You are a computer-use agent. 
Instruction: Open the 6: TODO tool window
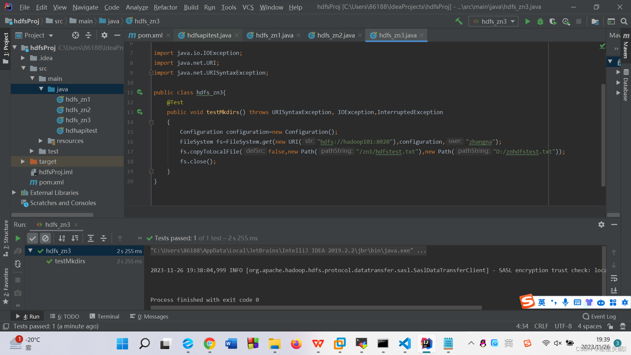click(x=64, y=316)
